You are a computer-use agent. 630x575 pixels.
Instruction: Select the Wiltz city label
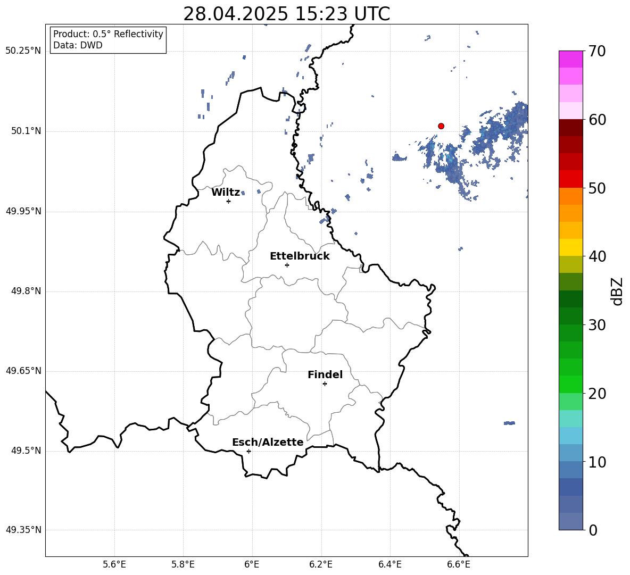coord(226,193)
